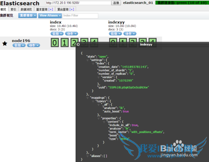209x162 pixels.
Task: Click the "created" value 1070299
Action: (x=125, y=81)
